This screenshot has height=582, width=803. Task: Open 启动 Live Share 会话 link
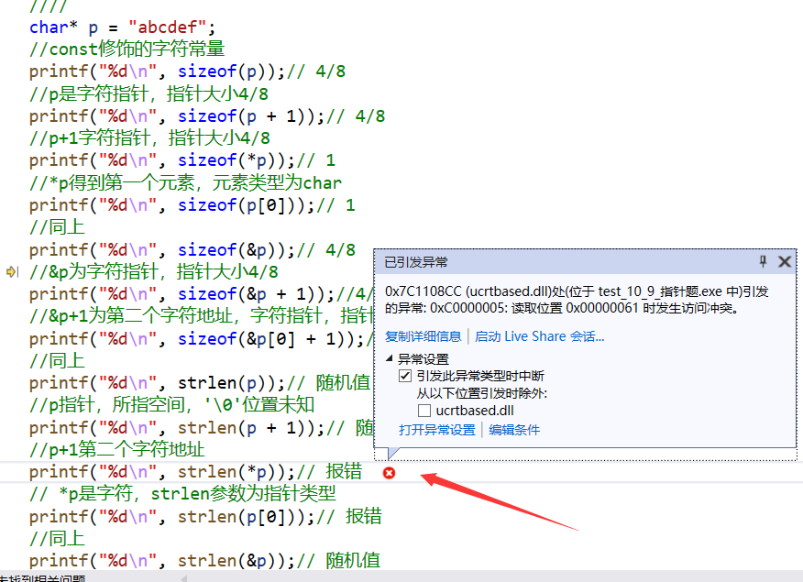pos(540,336)
